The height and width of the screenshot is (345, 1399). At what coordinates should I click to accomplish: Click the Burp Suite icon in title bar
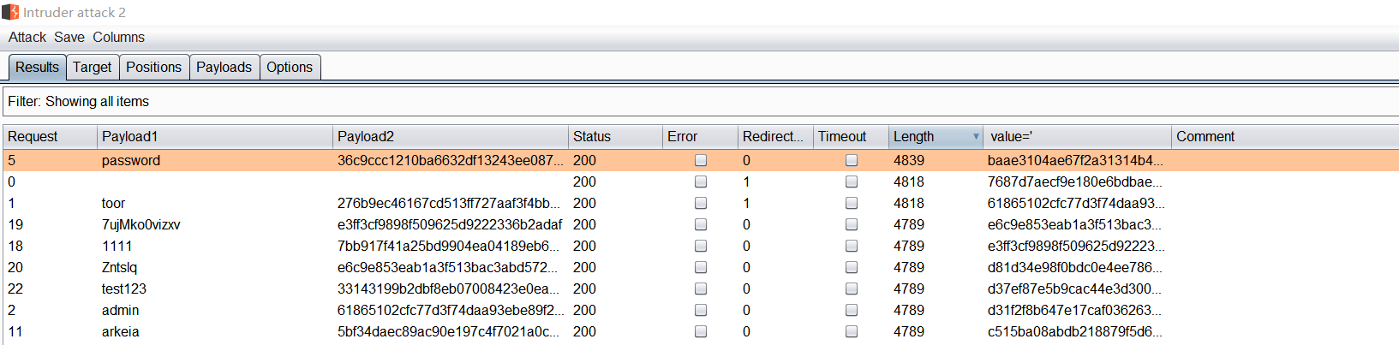[x=10, y=12]
